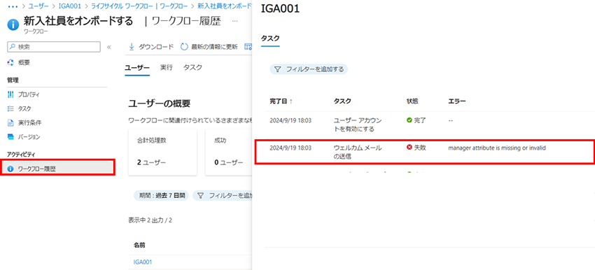Click the 概要 sidebar icon

pyautogui.click(x=10, y=62)
